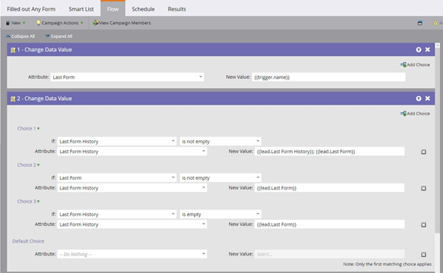Edit Choice 1 New Value field
443x273 pixels.
coord(329,152)
